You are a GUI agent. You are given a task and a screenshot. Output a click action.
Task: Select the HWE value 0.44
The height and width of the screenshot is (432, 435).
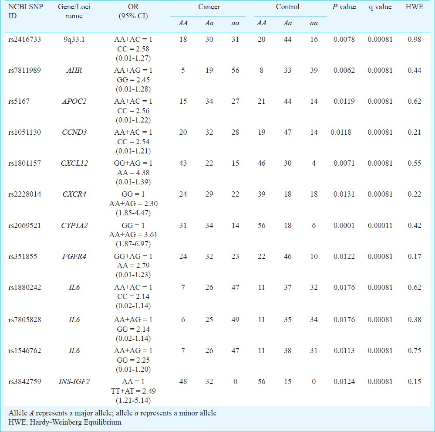pyautogui.click(x=415, y=70)
